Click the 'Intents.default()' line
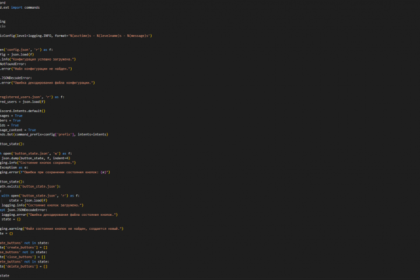420x280 pixels. click(x=23, y=111)
